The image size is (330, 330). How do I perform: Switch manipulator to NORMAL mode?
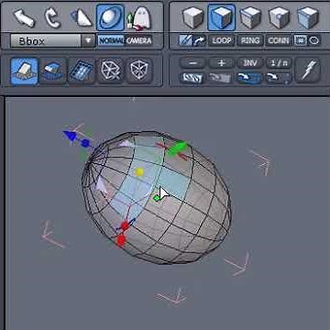111,40
